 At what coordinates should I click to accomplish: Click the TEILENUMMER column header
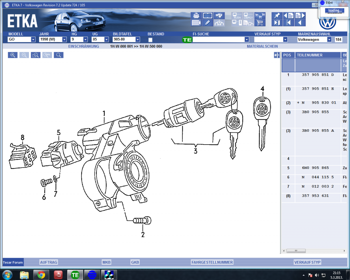click(318, 55)
